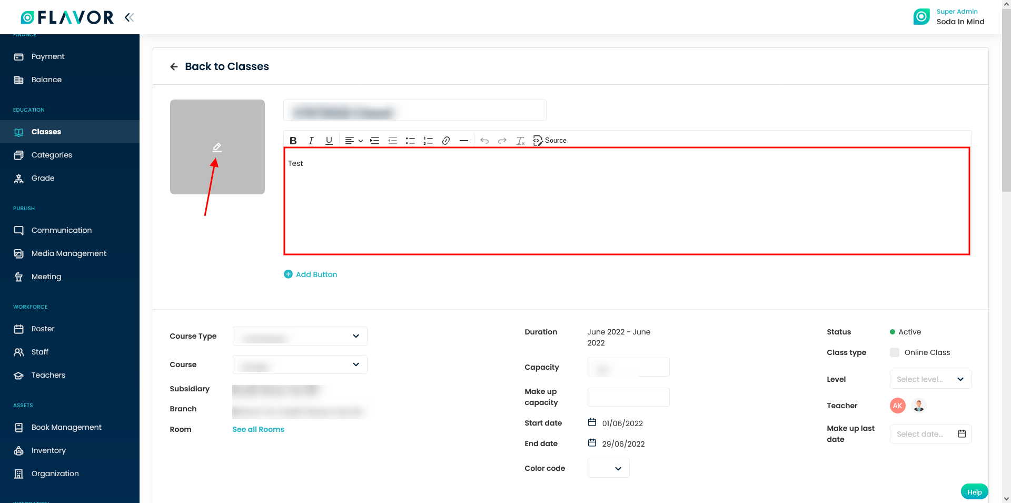
Task: Open text alignment dropdown in toolbar
Action: [x=354, y=141]
